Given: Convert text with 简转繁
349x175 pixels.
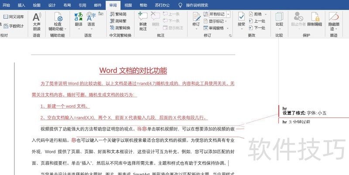Looking at the screenshot, I should tap(118, 21).
